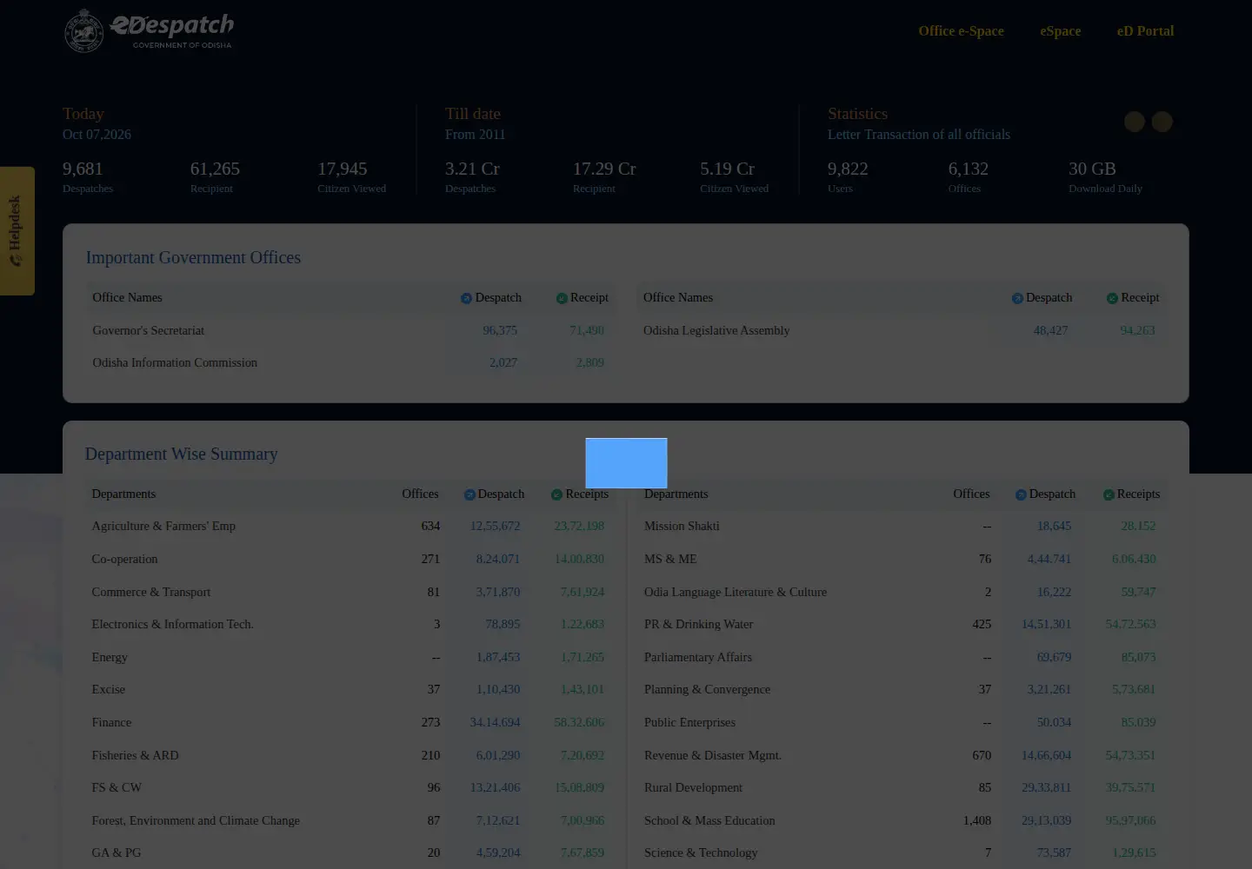Click the Excise department name

tap(109, 689)
